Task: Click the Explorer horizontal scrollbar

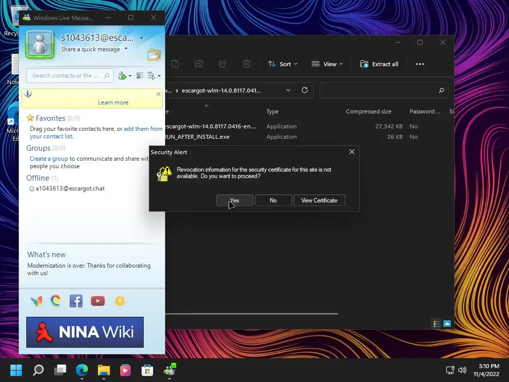Action: (252, 314)
